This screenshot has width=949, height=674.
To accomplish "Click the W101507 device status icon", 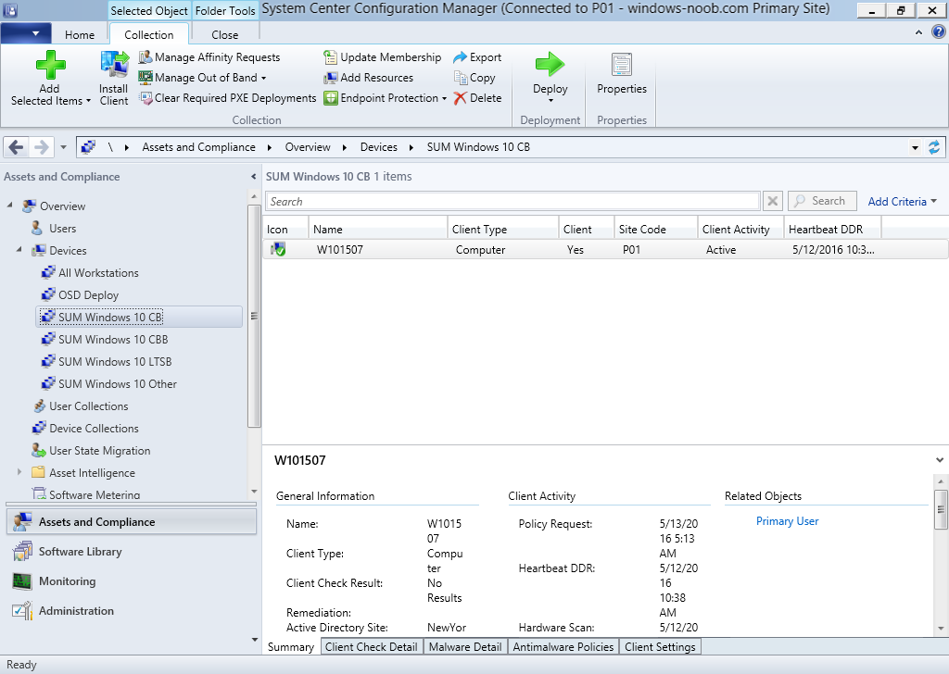I will pos(278,249).
